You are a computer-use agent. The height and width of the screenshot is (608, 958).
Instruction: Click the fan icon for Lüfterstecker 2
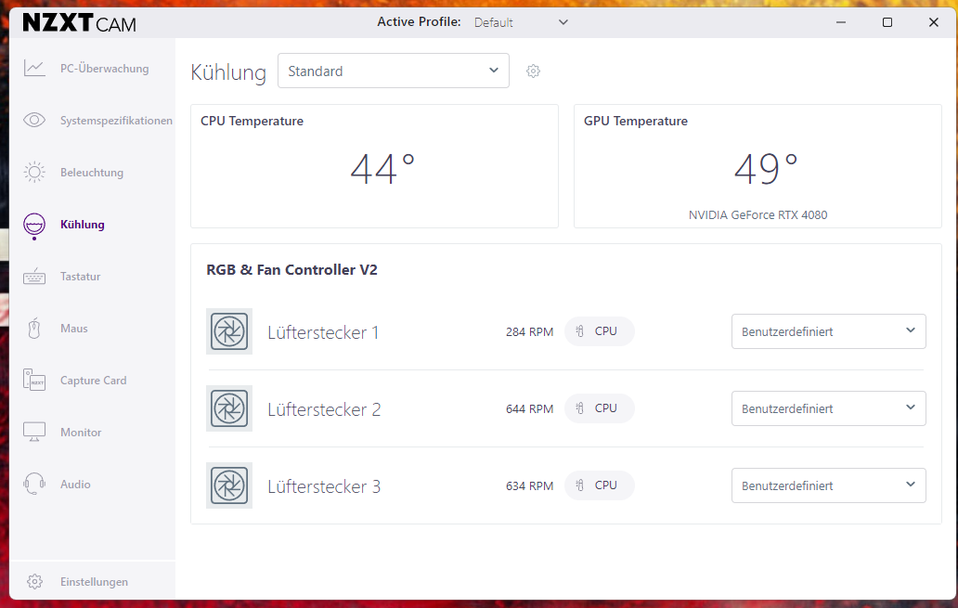[229, 408]
